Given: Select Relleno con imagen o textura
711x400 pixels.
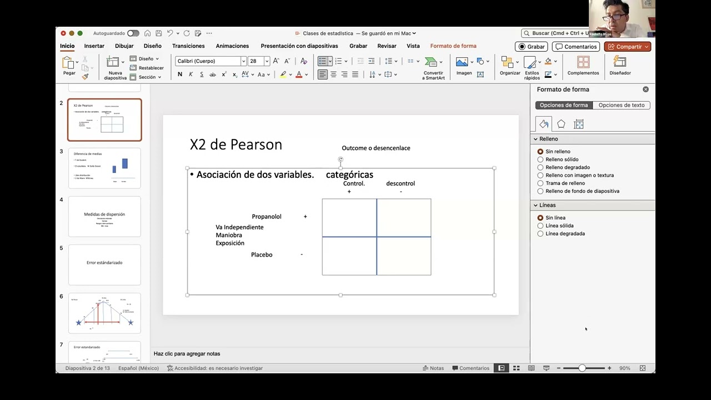Looking at the screenshot, I should coord(540,175).
